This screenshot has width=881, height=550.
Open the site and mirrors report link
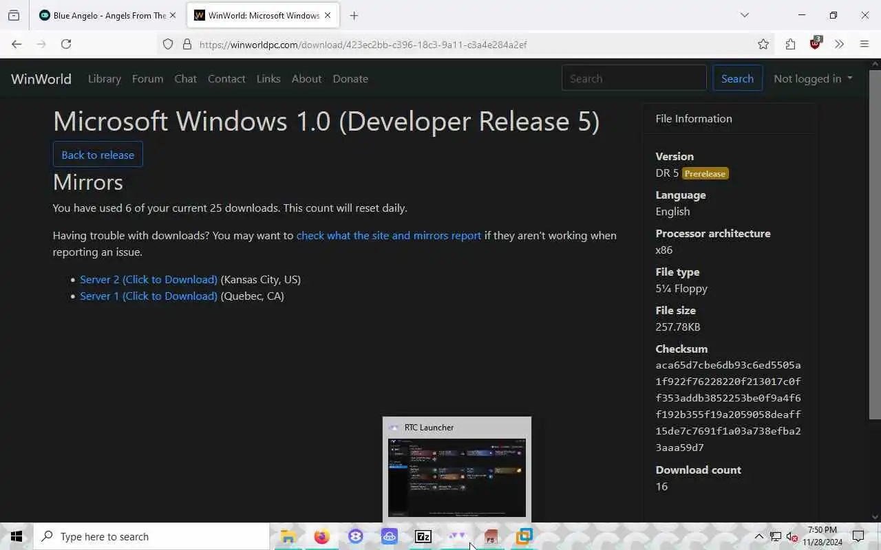click(389, 235)
